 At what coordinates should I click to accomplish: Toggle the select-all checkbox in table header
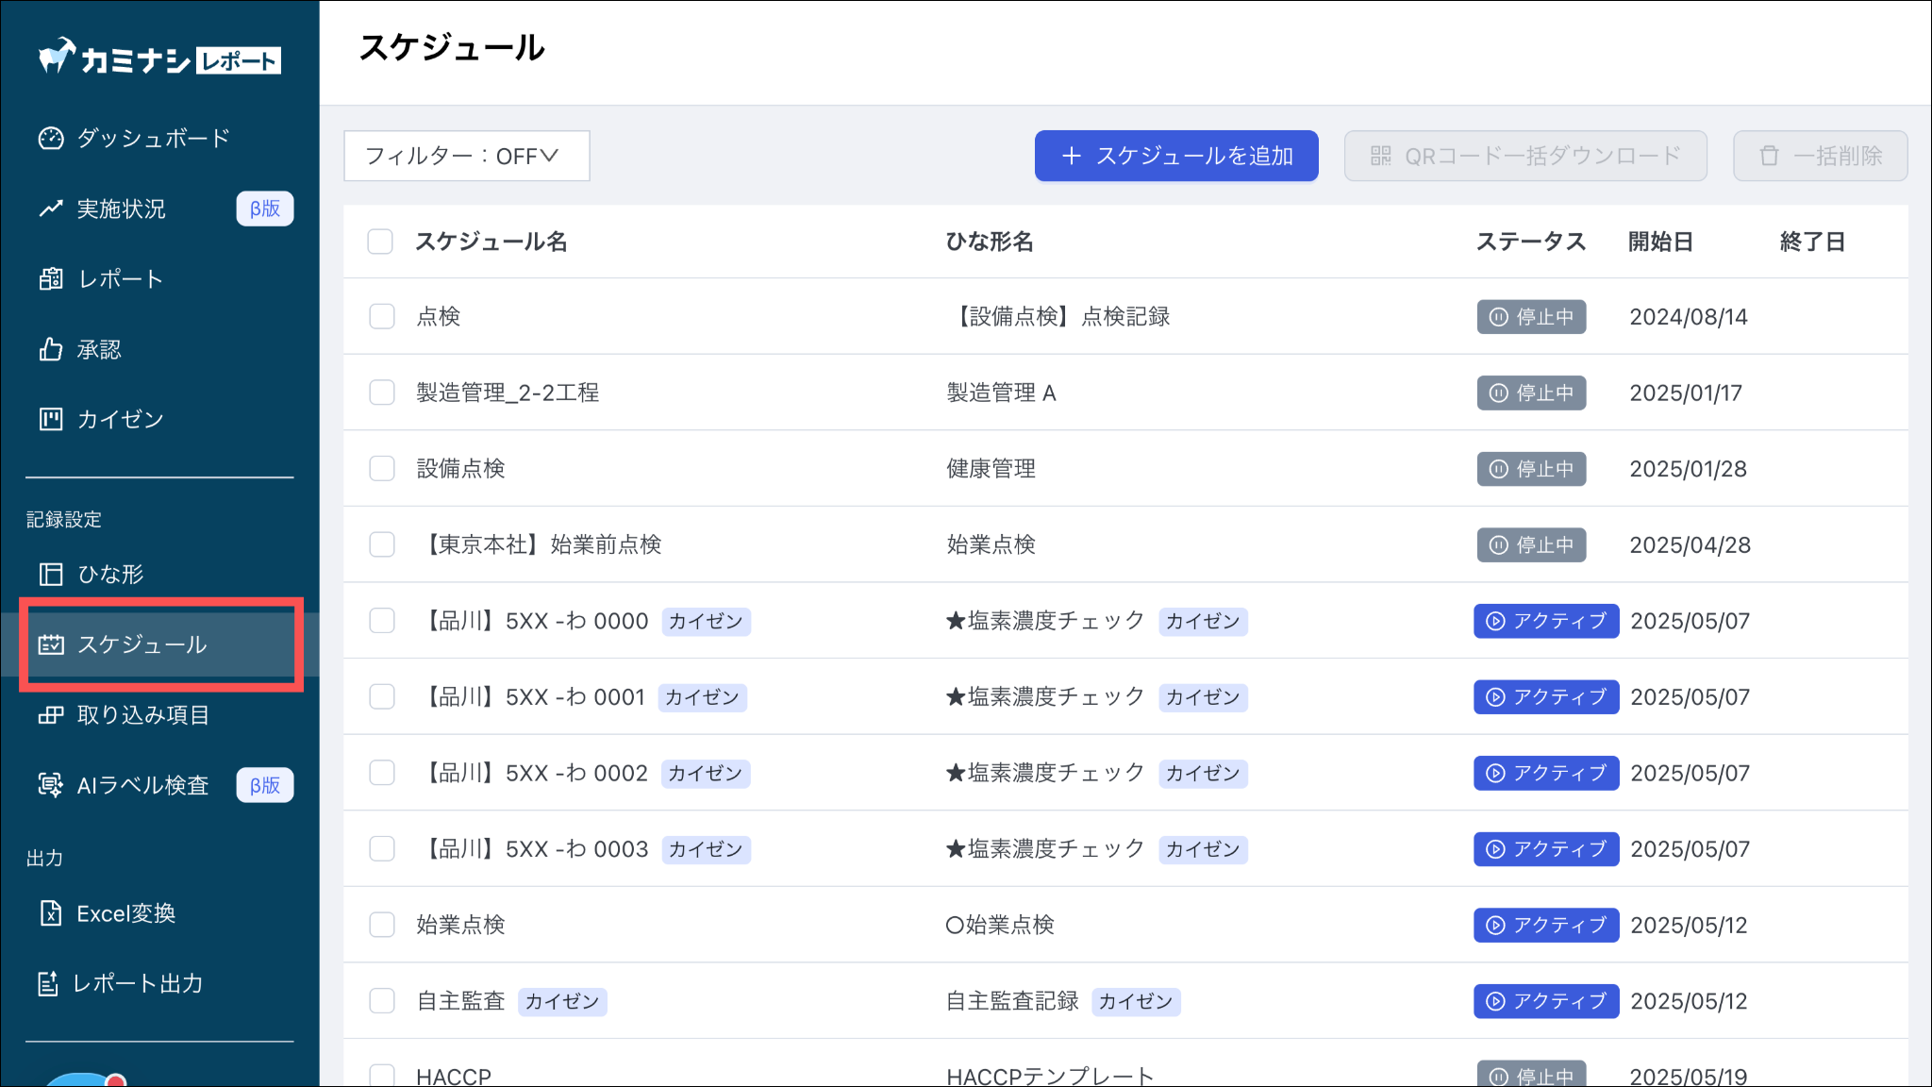pyautogui.click(x=380, y=242)
